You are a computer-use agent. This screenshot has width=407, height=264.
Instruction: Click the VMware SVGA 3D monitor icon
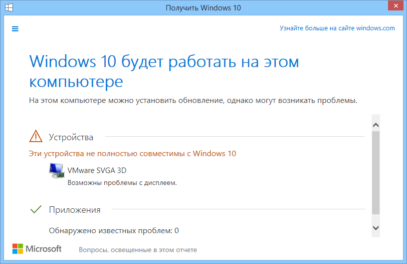[56, 171]
